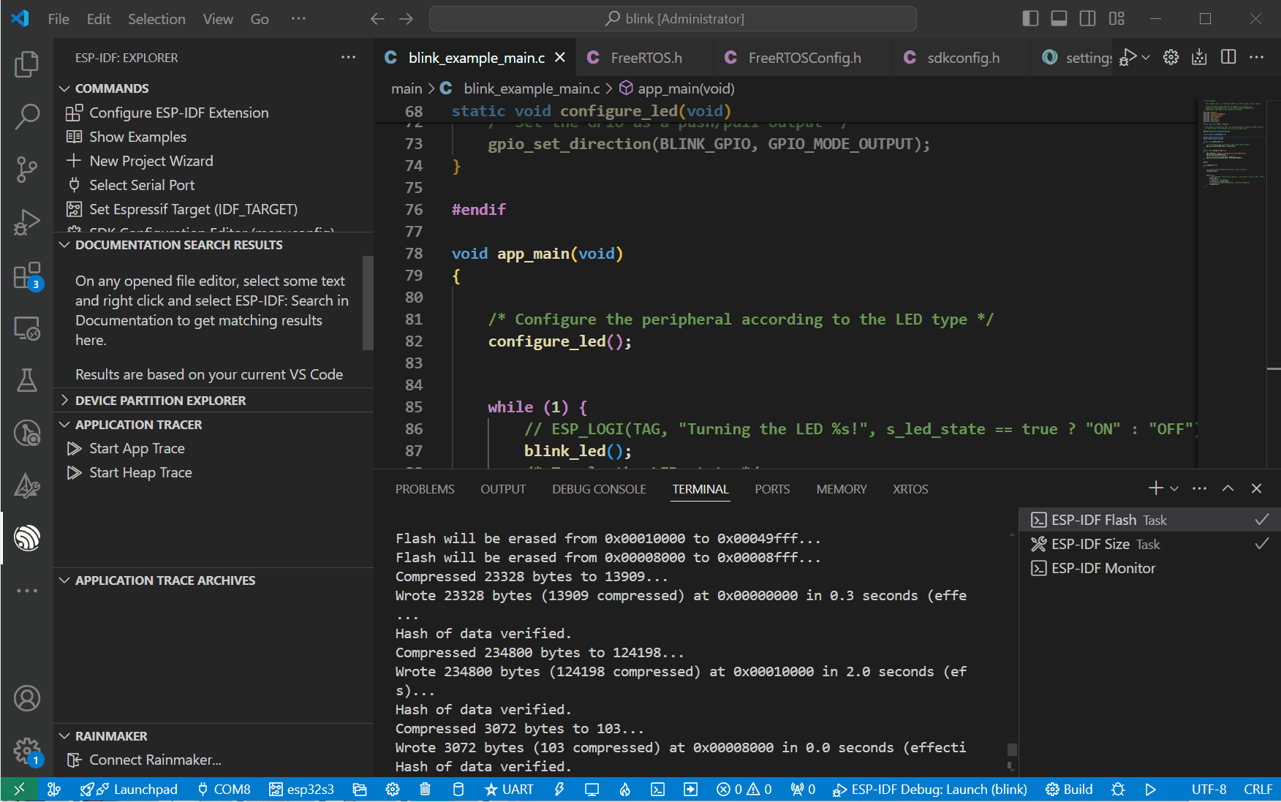Click the UART flash method in status bar
Image resolution: width=1281 pixels, height=802 pixels.
(x=509, y=790)
